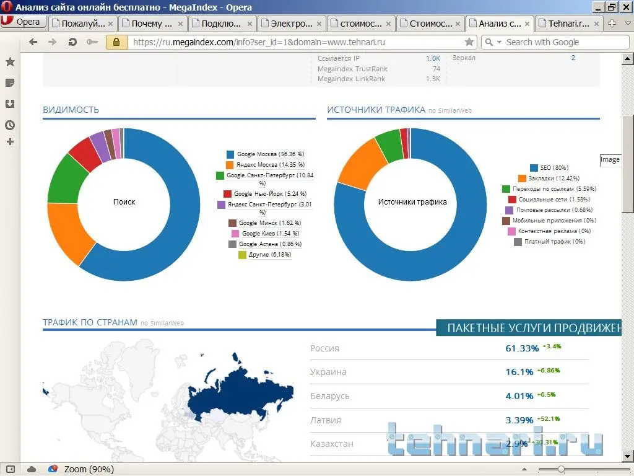The width and height of the screenshot is (634, 476).
Task: Click the padlock security badge
Action: (116, 42)
